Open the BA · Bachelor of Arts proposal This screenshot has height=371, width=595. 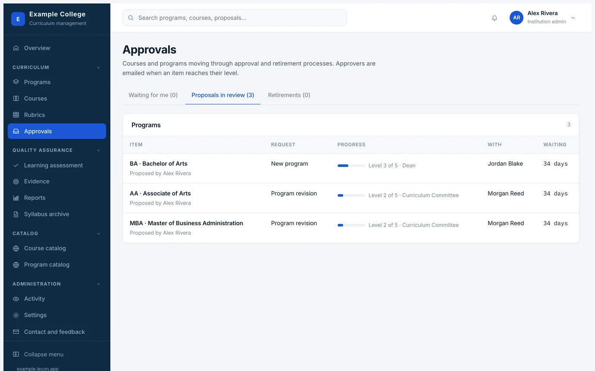(x=159, y=163)
